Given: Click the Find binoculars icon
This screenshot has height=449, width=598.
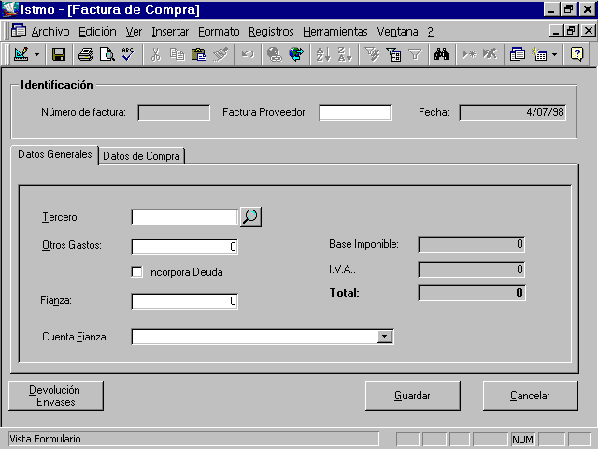Looking at the screenshot, I should tap(441, 54).
